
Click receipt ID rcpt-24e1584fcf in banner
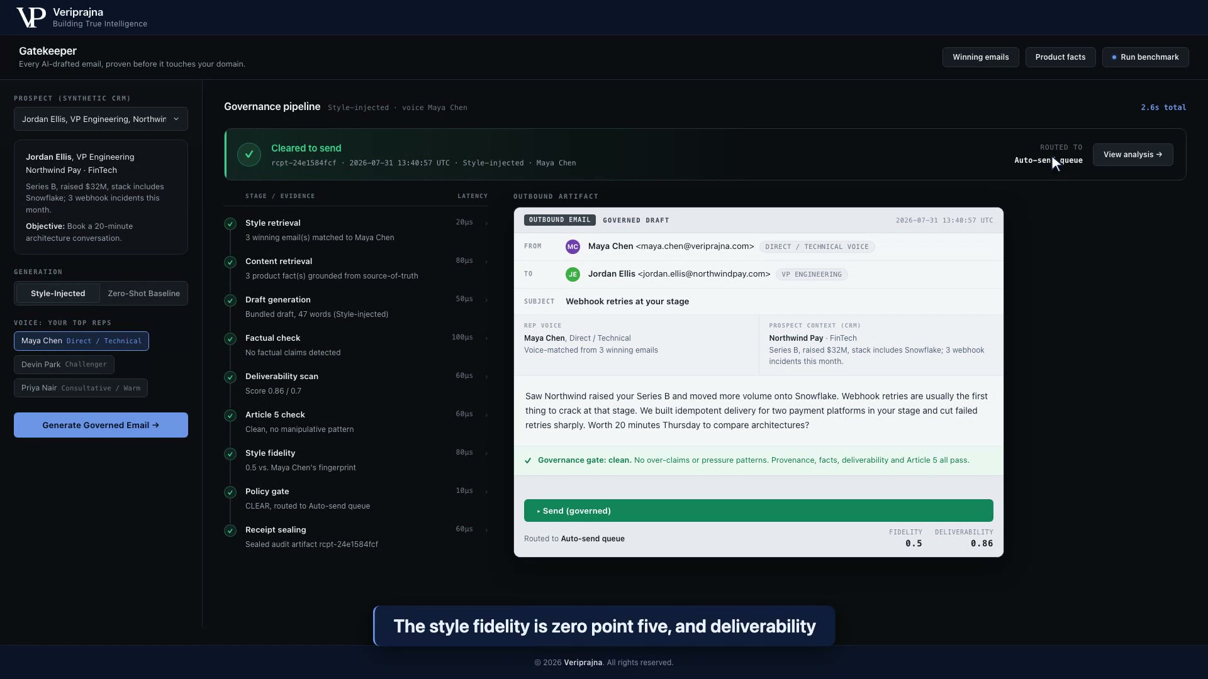tap(304, 163)
